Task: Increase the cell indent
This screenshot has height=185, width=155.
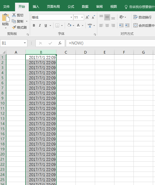Action: click(x=127, y=25)
